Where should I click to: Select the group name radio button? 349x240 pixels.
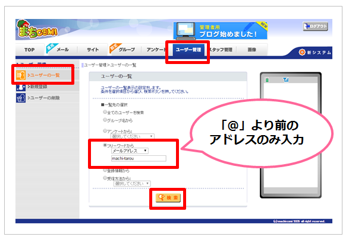pyautogui.click(x=105, y=120)
